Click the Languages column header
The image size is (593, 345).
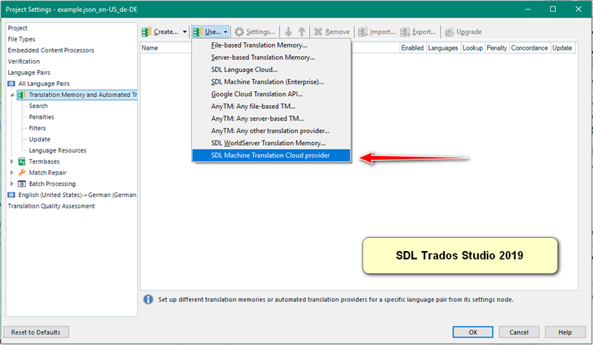(x=443, y=48)
